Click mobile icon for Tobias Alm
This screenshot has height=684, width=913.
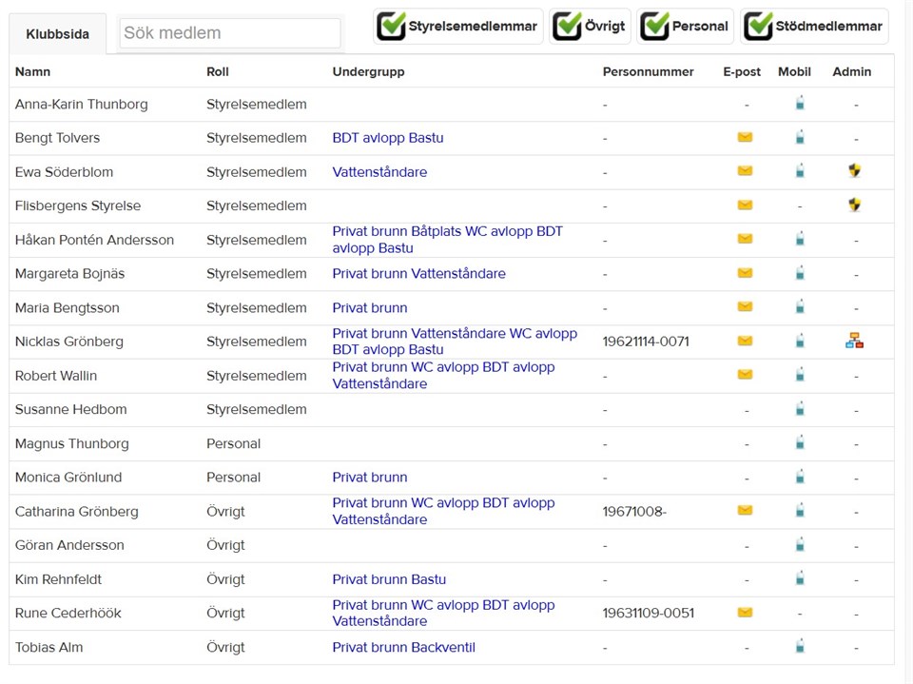tap(800, 647)
